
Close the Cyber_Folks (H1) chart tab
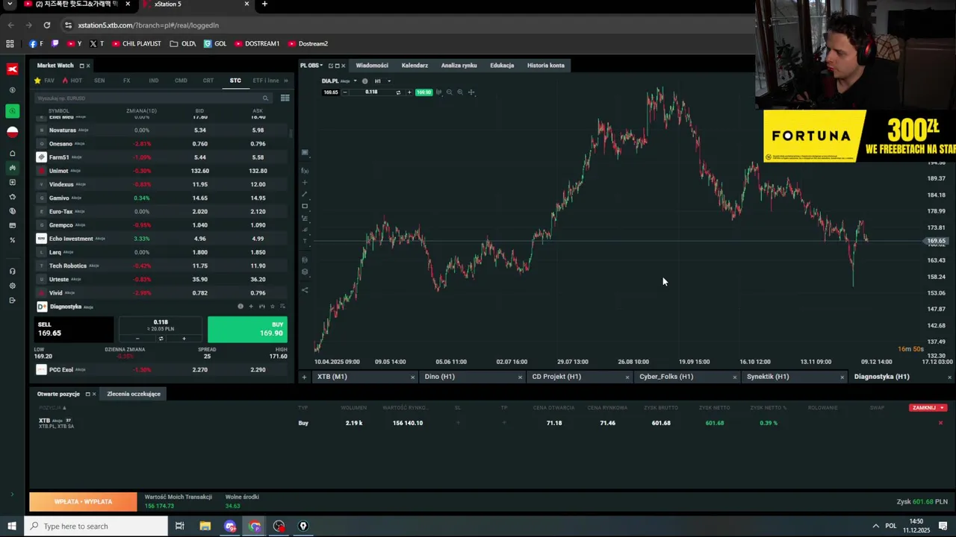[x=734, y=377]
